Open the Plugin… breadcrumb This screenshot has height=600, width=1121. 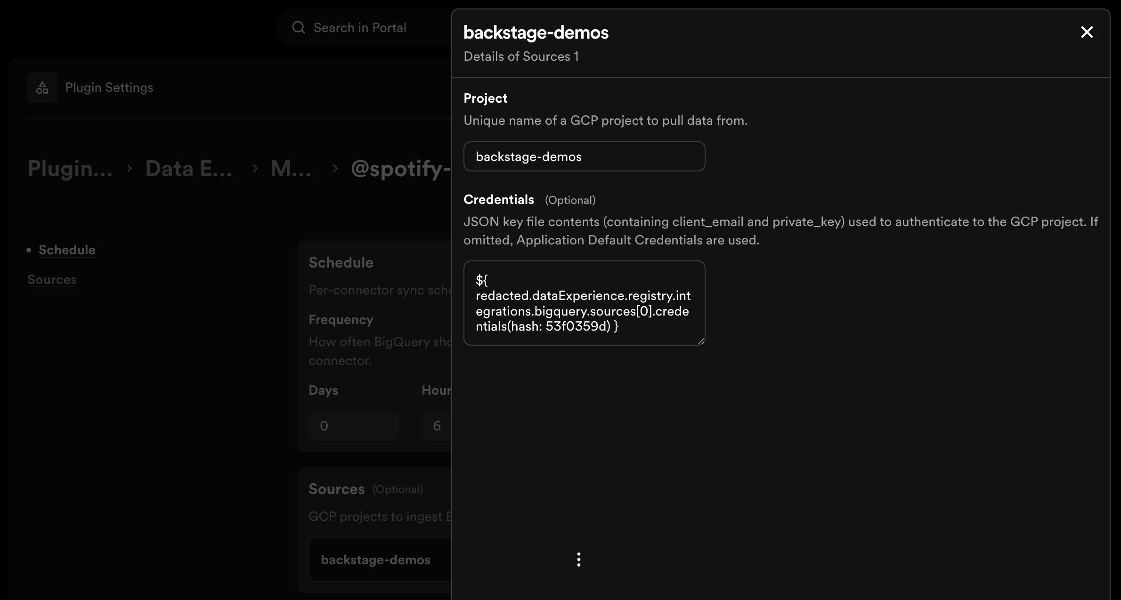click(x=70, y=169)
